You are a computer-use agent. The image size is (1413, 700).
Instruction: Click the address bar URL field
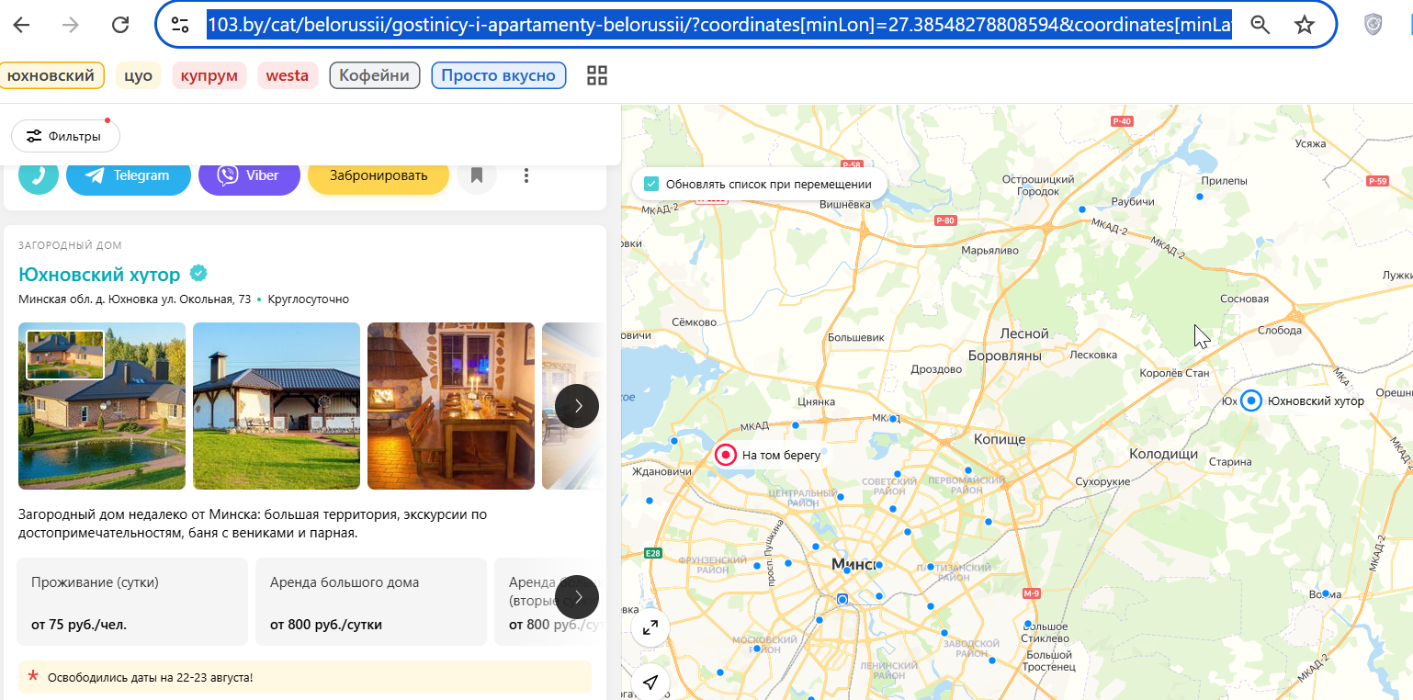pos(718,25)
